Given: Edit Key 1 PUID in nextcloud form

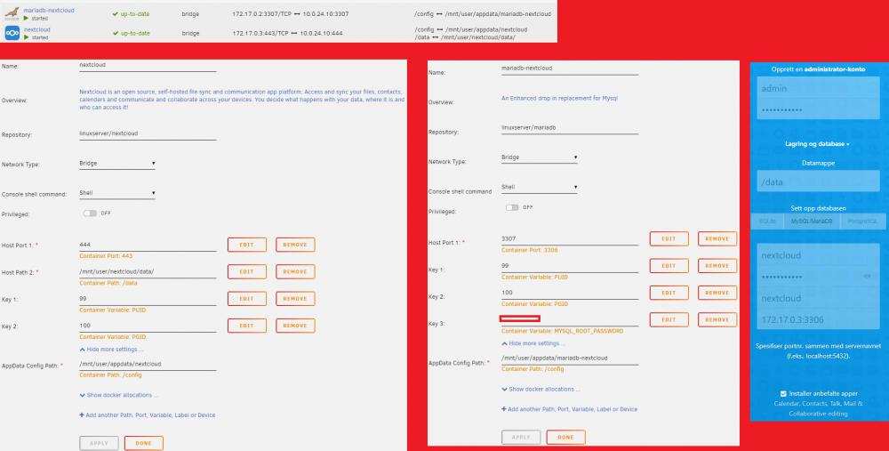Looking at the screenshot, I should [246, 298].
